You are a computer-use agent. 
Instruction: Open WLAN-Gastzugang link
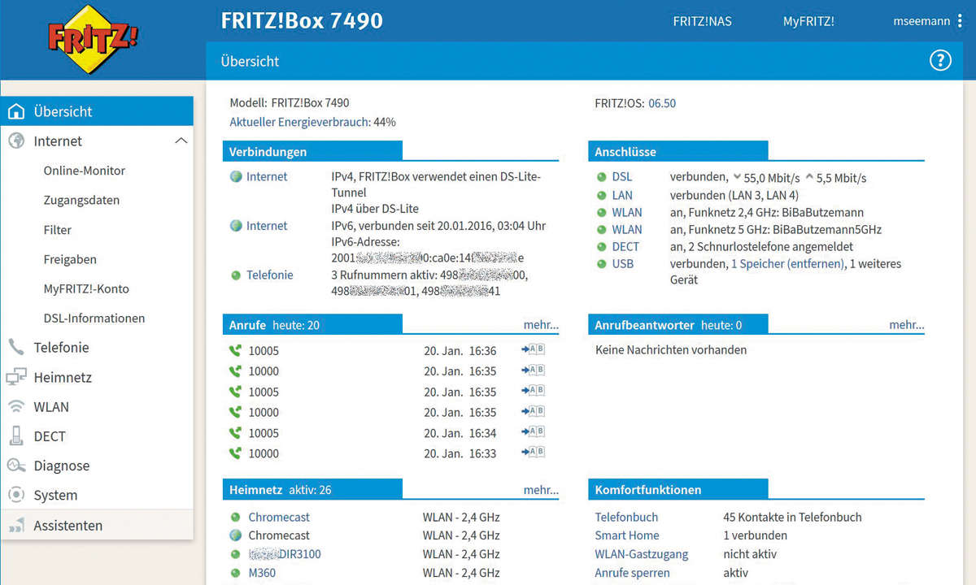pos(642,554)
